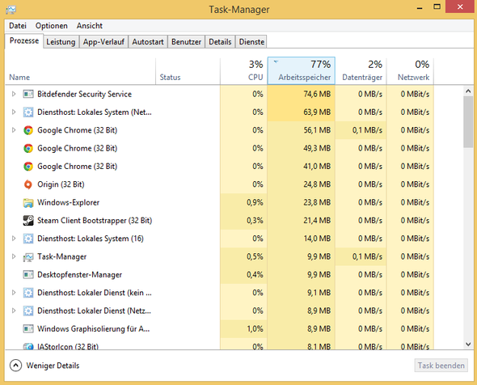Image resolution: width=477 pixels, height=385 pixels.
Task: Expand the first Google Chrome (32 Bit) group
Action: [14, 130]
